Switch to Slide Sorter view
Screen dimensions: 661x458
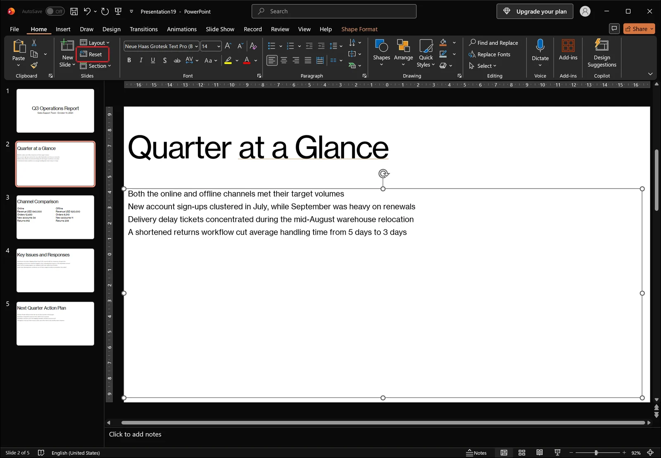click(x=522, y=453)
